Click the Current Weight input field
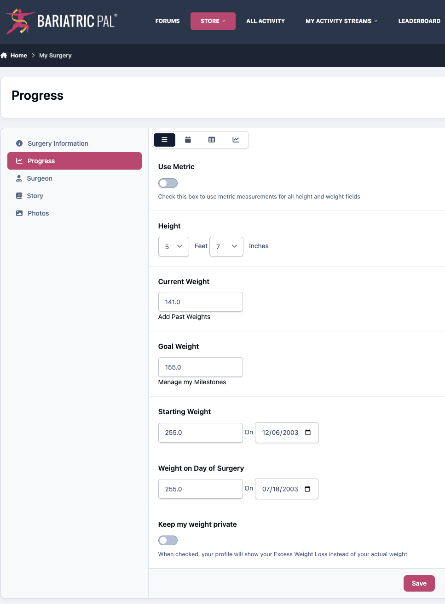445x604 pixels. (x=201, y=302)
